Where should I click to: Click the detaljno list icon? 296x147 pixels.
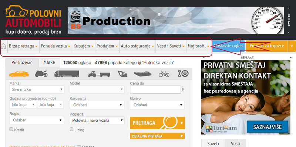(x=79, y=146)
